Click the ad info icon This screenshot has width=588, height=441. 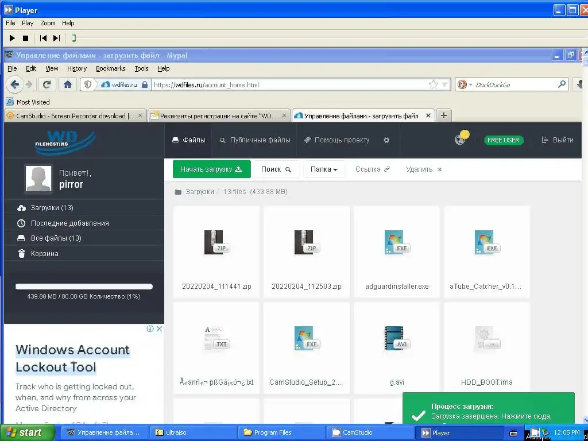150,329
